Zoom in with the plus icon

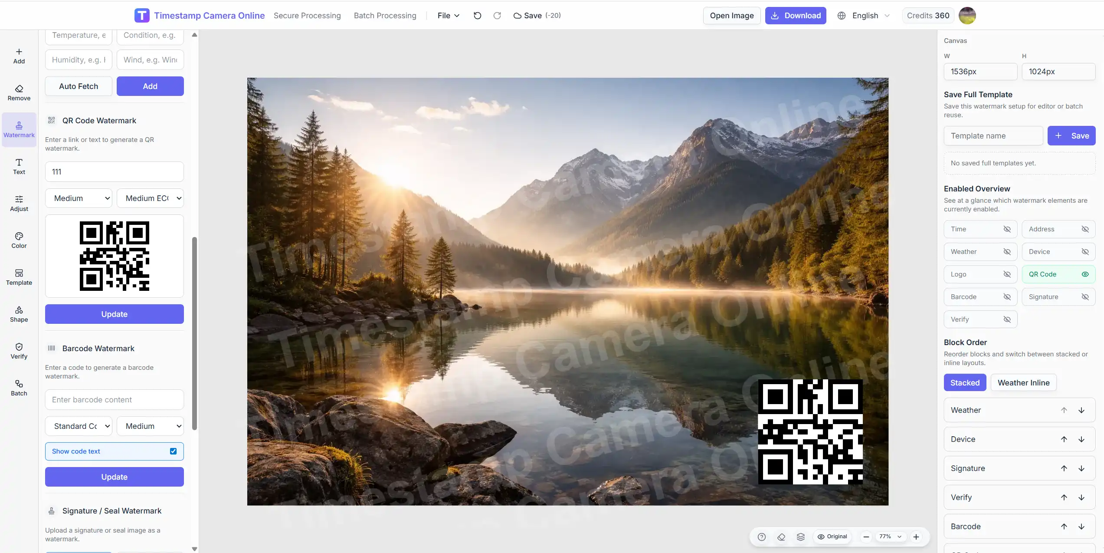coord(916,537)
